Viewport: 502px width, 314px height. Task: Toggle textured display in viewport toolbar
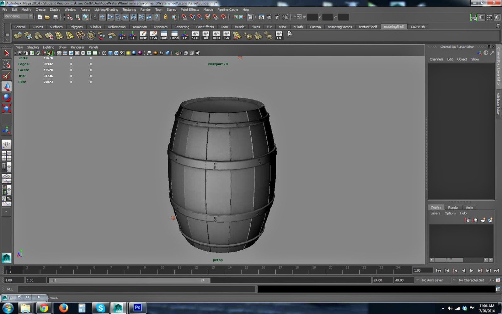[x=122, y=53]
